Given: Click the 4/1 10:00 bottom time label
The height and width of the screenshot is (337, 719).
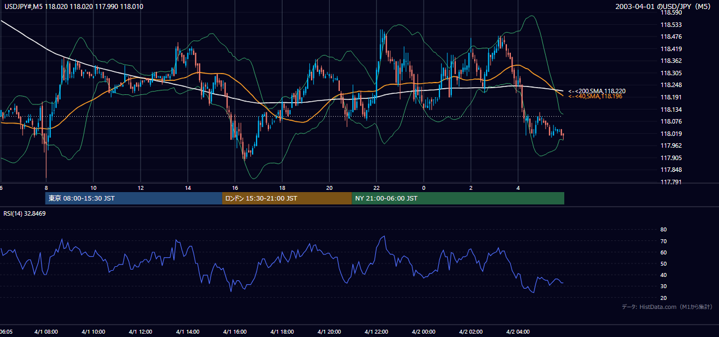Looking at the screenshot, I should 93,331.
